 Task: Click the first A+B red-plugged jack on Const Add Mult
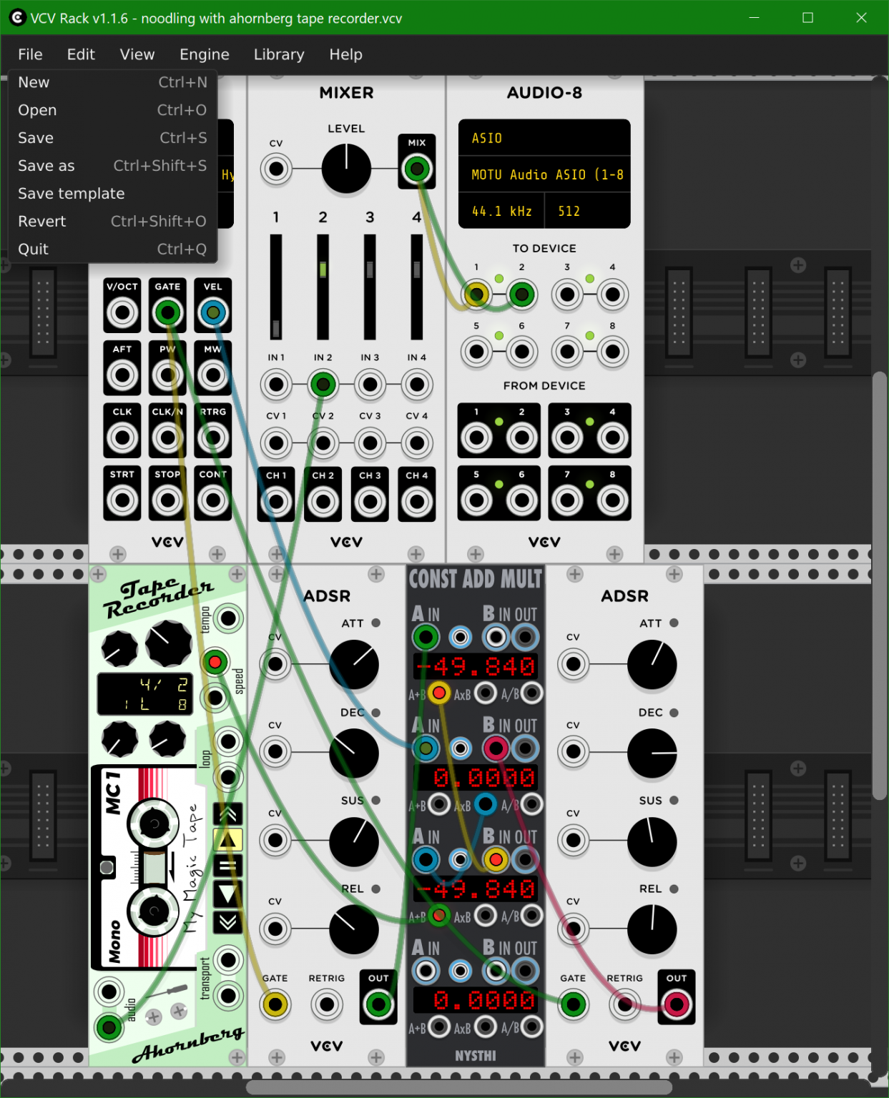tap(439, 693)
